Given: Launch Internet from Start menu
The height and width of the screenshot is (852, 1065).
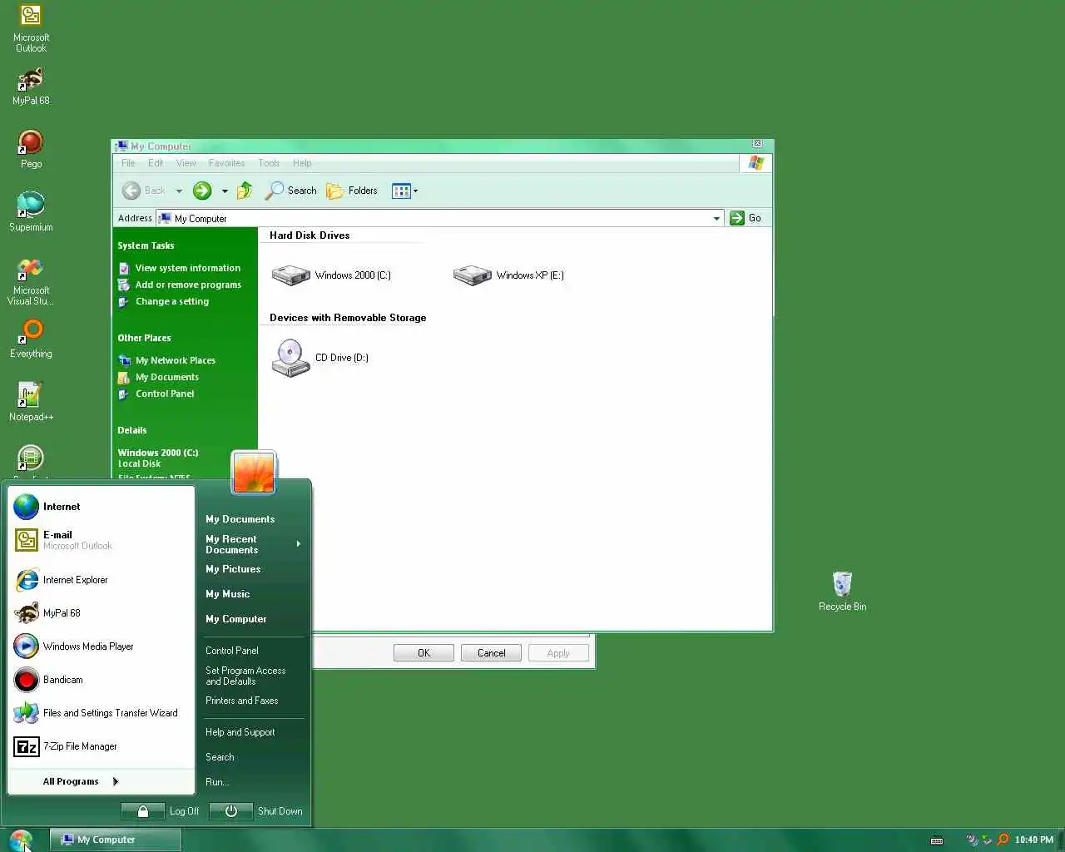Looking at the screenshot, I should tap(101, 507).
